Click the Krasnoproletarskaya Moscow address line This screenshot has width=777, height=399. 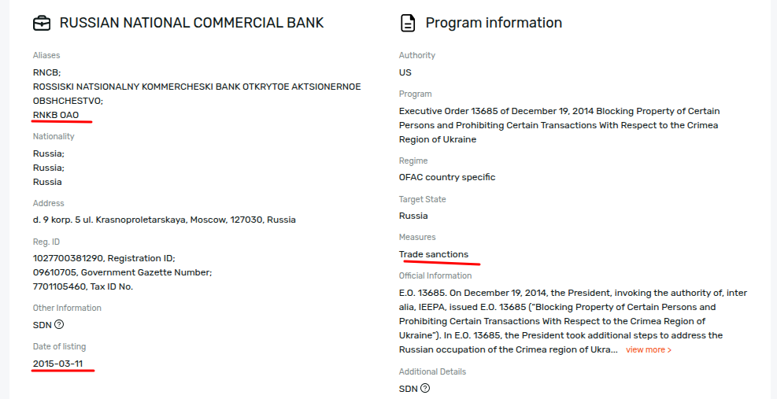click(165, 220)
